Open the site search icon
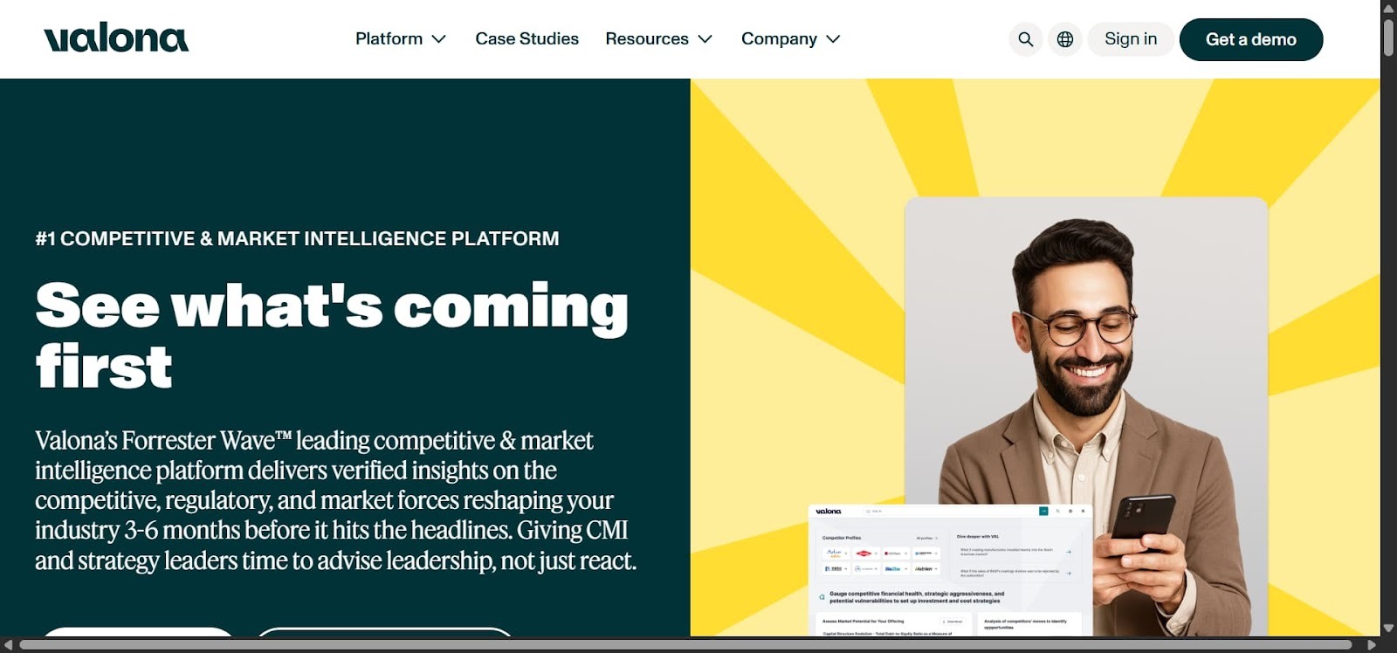The image size is (1397, 653). 1026,39
